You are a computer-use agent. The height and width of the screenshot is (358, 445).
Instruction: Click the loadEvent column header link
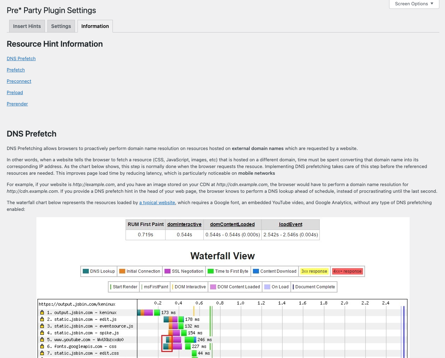click(x=291, y=224)
